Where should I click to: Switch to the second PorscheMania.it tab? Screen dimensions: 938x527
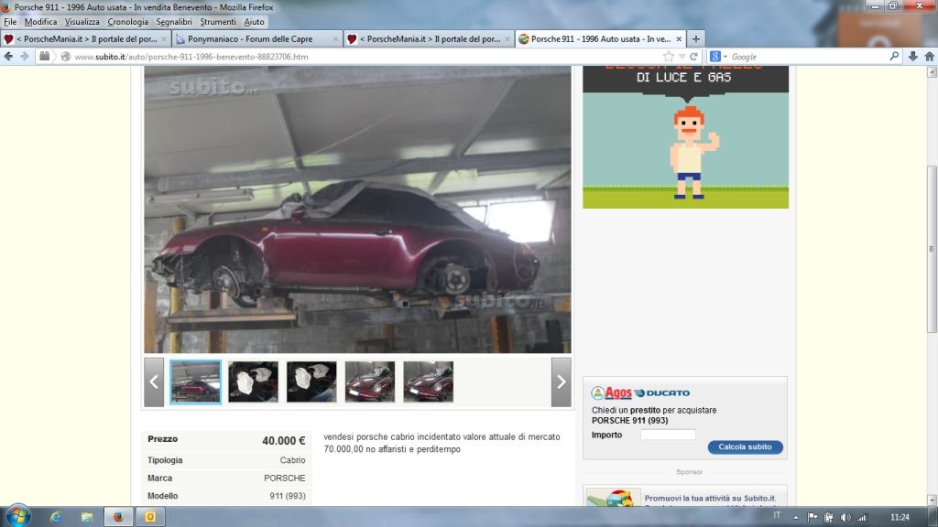429,38
